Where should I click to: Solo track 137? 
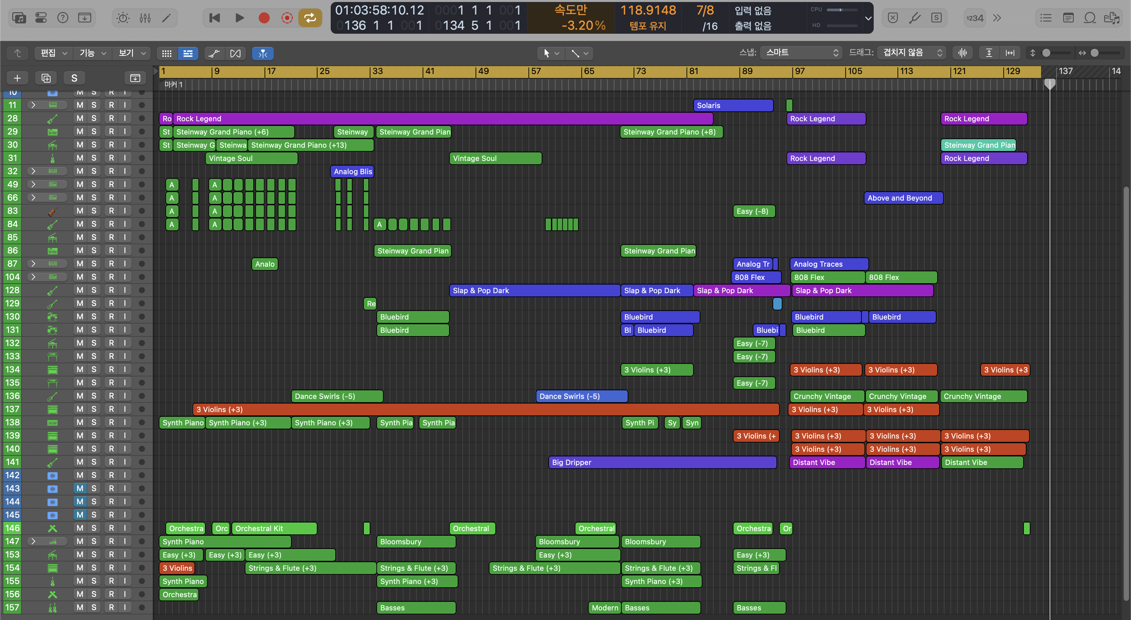point(94,409)
